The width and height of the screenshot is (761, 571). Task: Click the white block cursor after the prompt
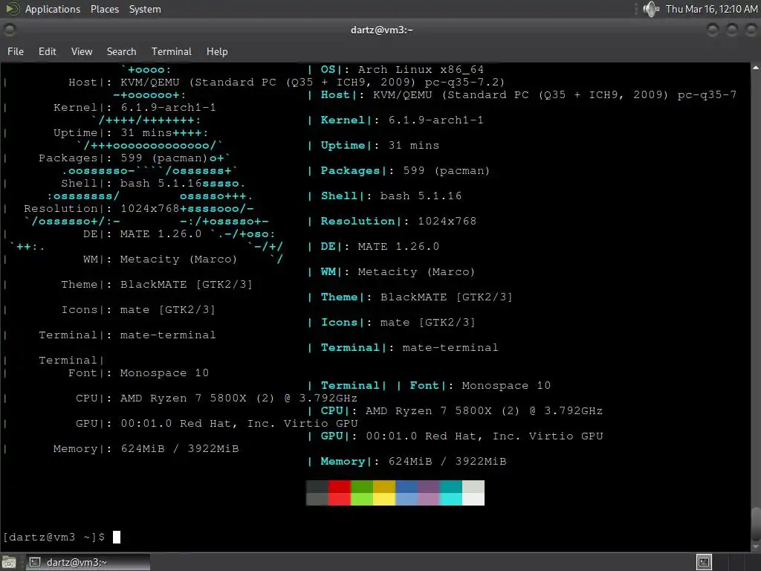point(117,537)
